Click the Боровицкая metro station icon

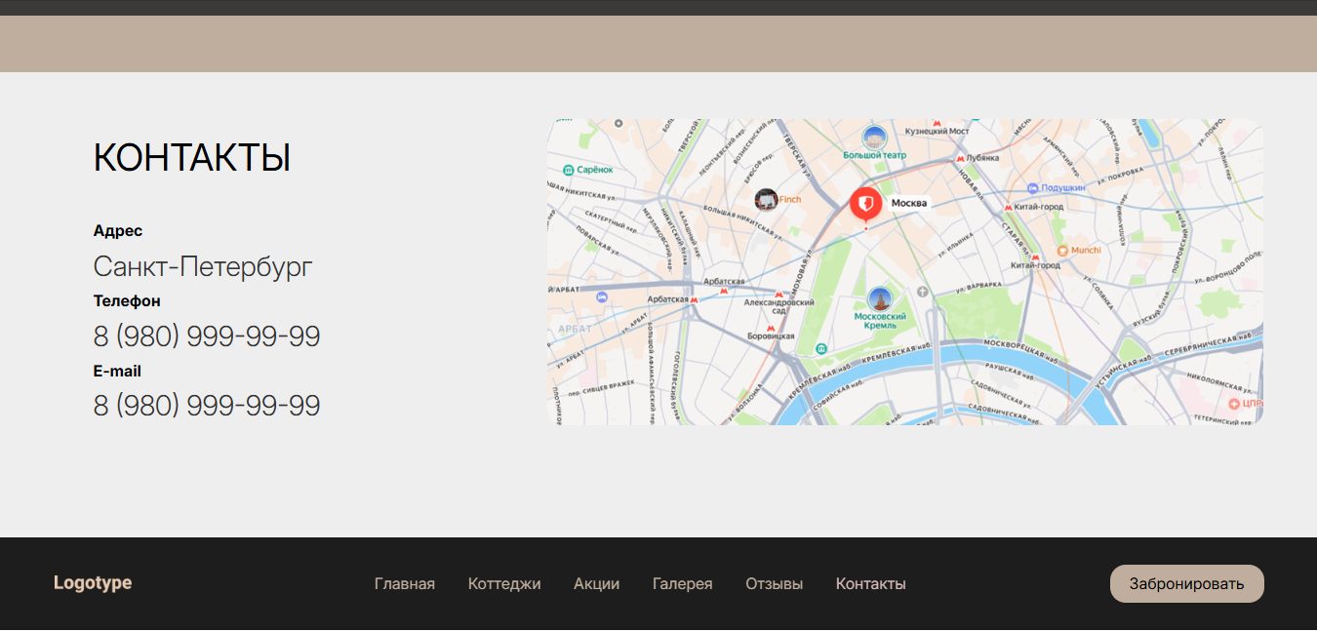click(771, 329)
